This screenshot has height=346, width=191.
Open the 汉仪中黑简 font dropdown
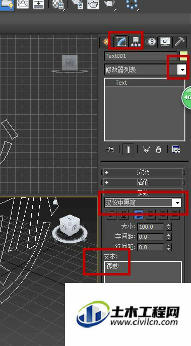tap(143, 203)
